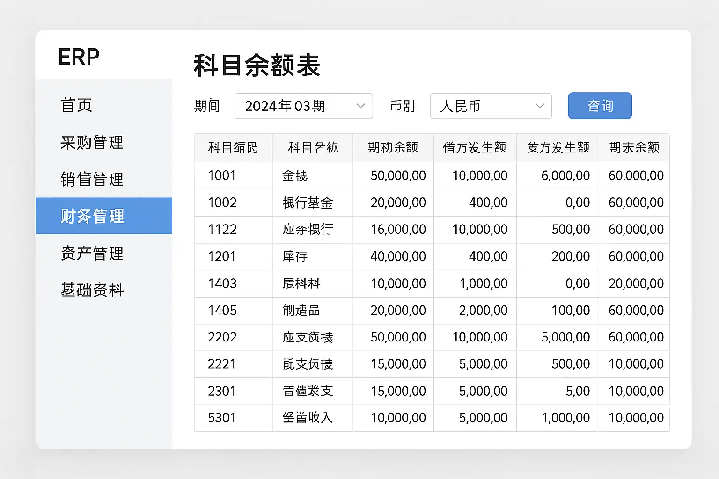Viewport: 719px width, 479px height.
Task: Click the chevron beside 人民币
Action: tap(540, 106)
